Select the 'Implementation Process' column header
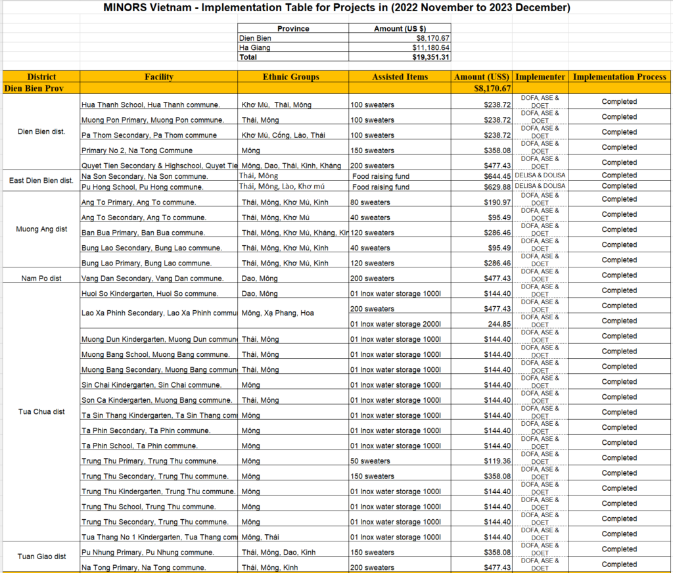The image size is (673, 573). pos(619,77)
